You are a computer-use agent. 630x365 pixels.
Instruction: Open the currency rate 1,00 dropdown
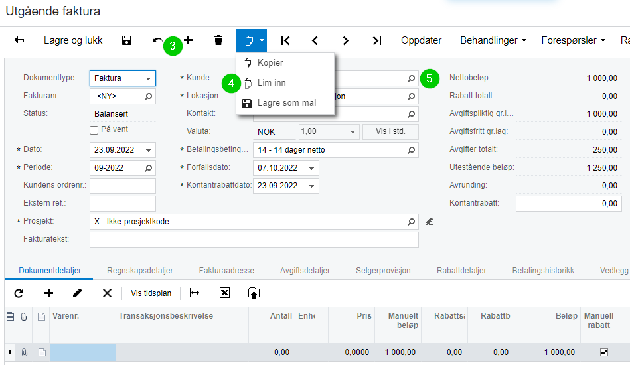click(353, 132)
